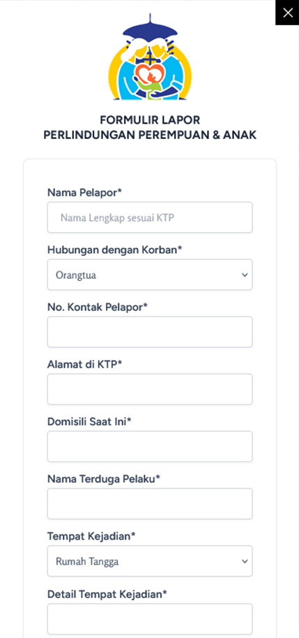The image size is (299, 638).
Task: Click the Nama Terduga Pelaku* label
Action: [x=104, y=479]
